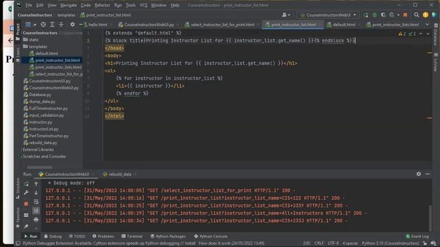Image resolution: width=440 pixels, height=247 pixels.
Task: Click the Run with Coverage icon in the toolbar
Action: click(383, 15)
